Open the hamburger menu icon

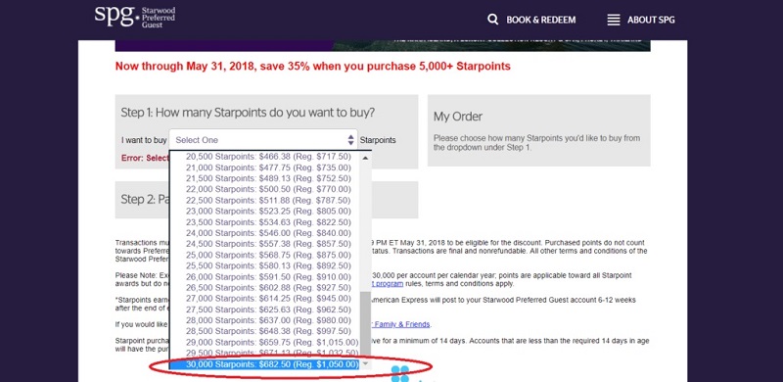[614, 20]
